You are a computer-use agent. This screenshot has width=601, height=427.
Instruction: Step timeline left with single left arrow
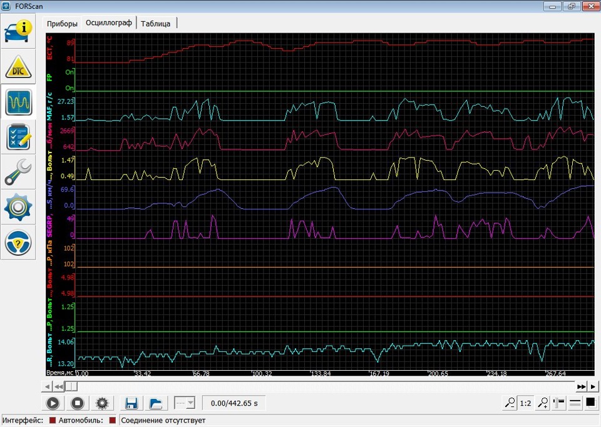click(x=47, y=386)
